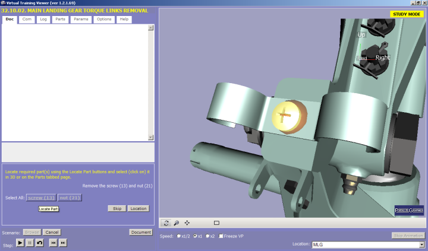Open the Log tab
Image resolution: width=428 pixels, height=251 pixels.
(x=43, y=20)
